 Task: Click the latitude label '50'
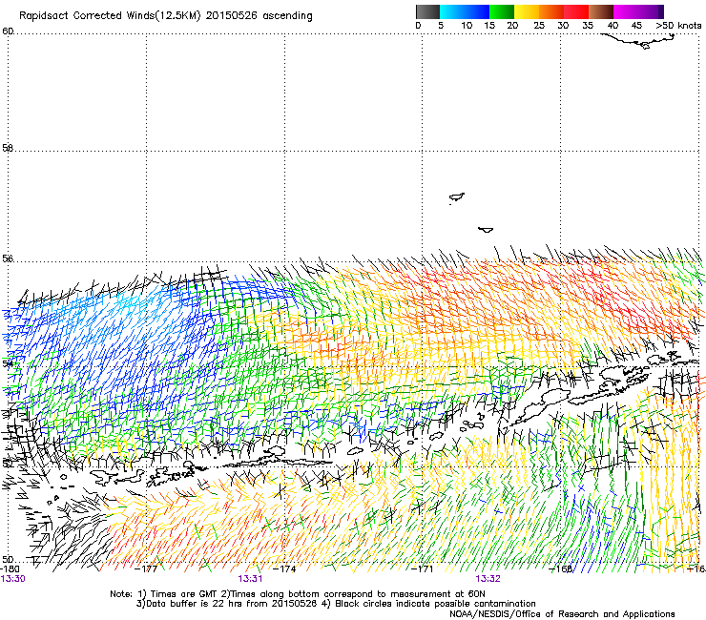[8, 559]
